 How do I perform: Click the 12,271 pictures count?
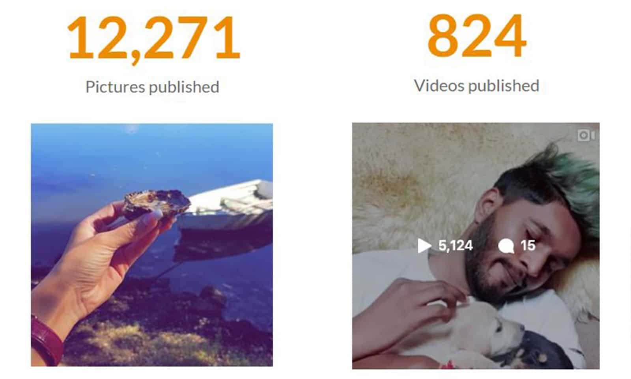(153, 38)
